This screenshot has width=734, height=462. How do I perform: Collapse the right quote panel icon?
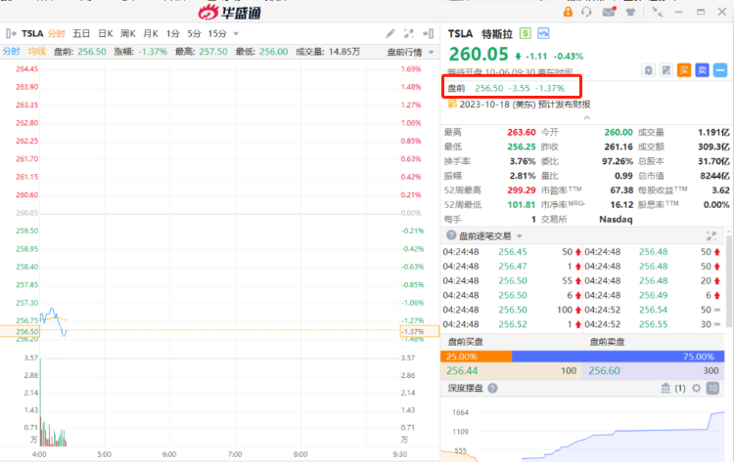pyautogui.click(x=428, y=33)
